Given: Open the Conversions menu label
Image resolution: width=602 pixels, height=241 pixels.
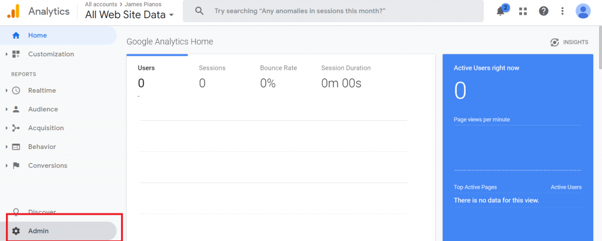Looking at the screenshot, I should 48,165.
